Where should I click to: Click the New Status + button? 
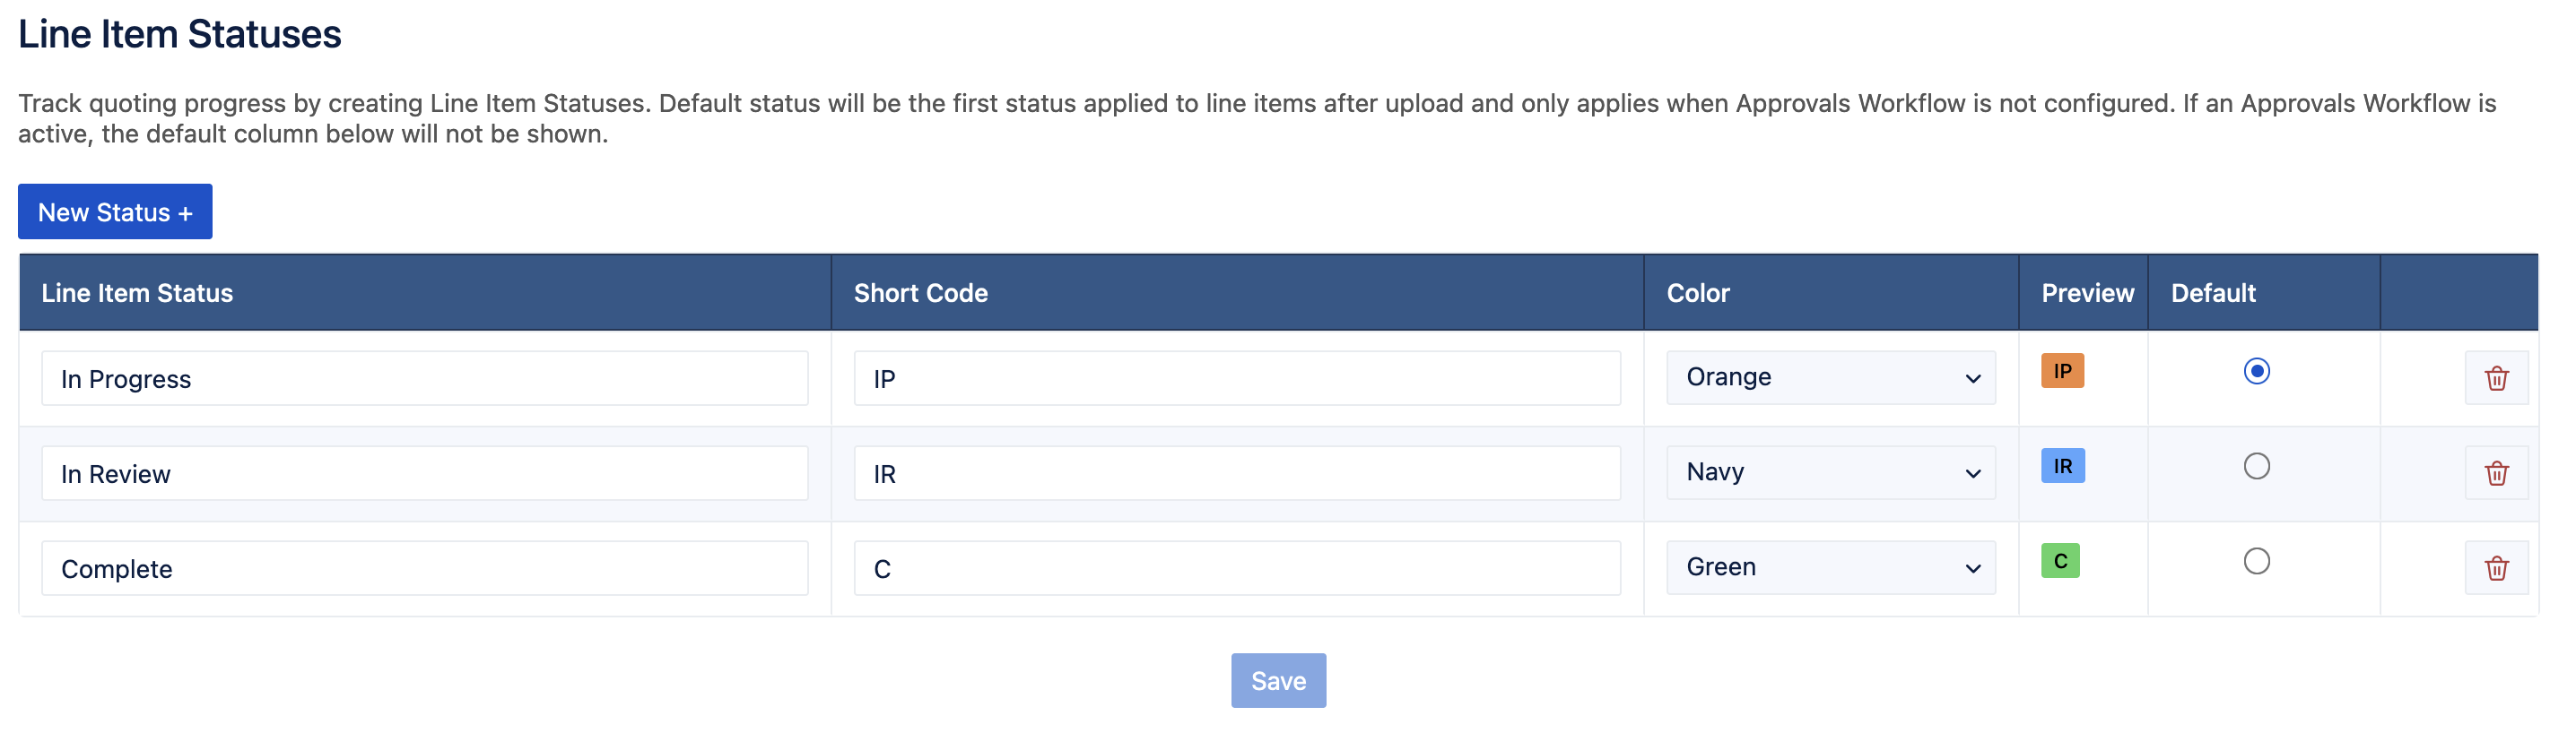tap(115, 211)
